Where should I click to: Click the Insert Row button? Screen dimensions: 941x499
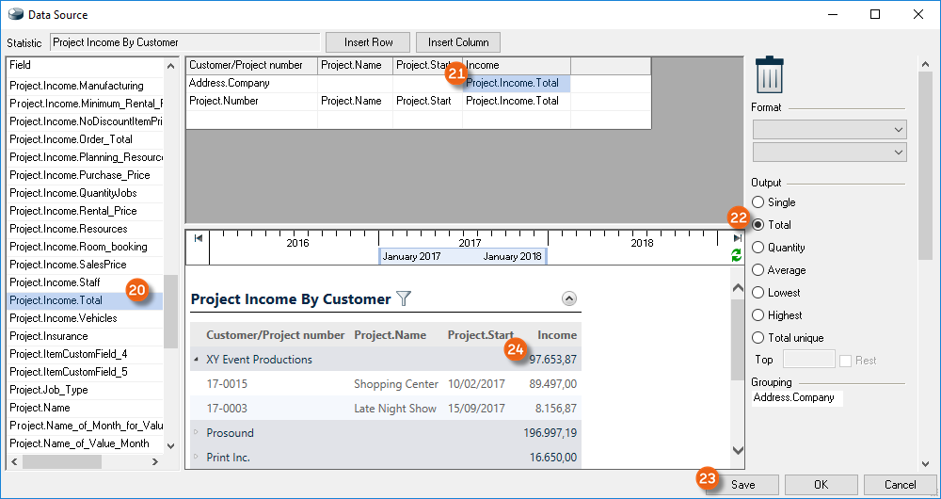click(368, 42)
